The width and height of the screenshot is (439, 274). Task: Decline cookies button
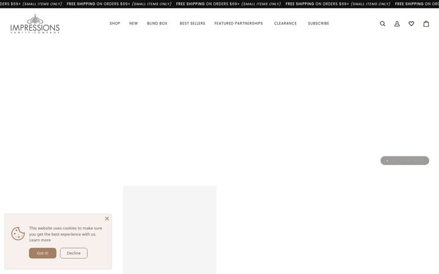(x=74, y=253)
